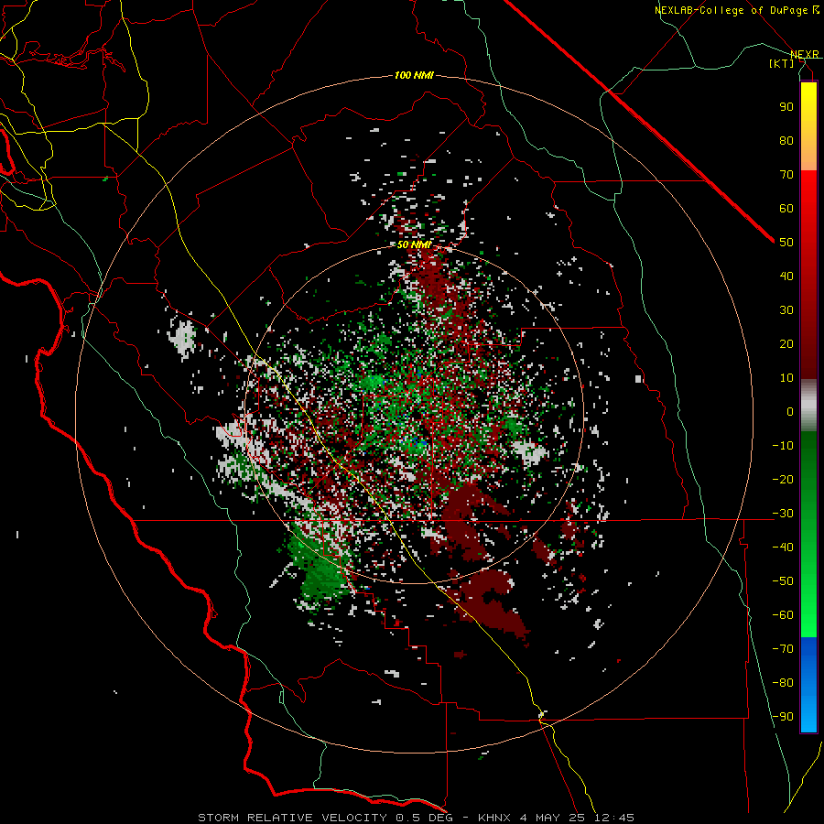This screenshot has height=824, width=824.
Task: Click the 50 value on velocity scale
Action: (x=786, y=243)
